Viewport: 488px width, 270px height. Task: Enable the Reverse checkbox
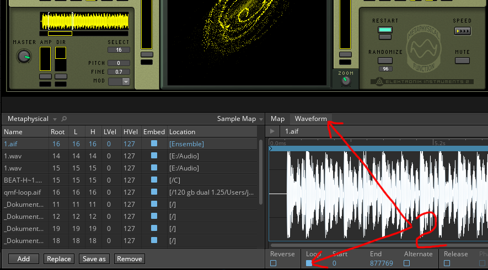click(274, 263)
